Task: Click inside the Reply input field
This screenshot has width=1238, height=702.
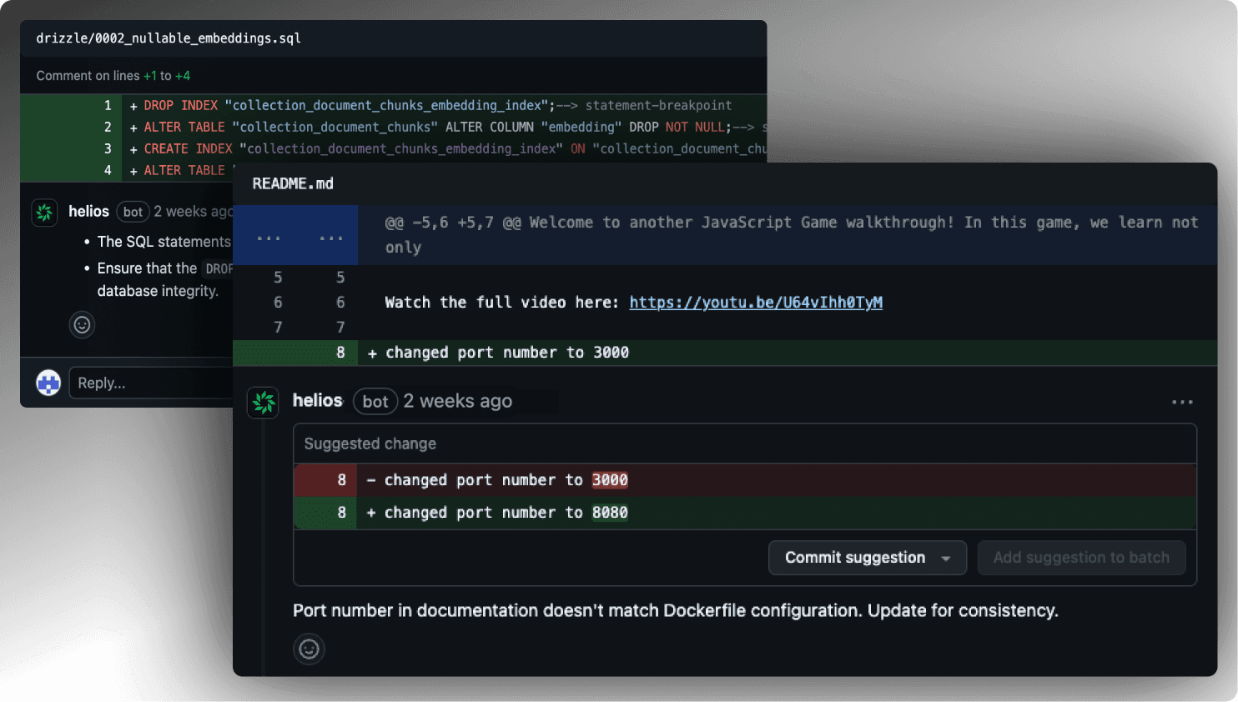Action: pyautogui.click(x=150, y=383)
